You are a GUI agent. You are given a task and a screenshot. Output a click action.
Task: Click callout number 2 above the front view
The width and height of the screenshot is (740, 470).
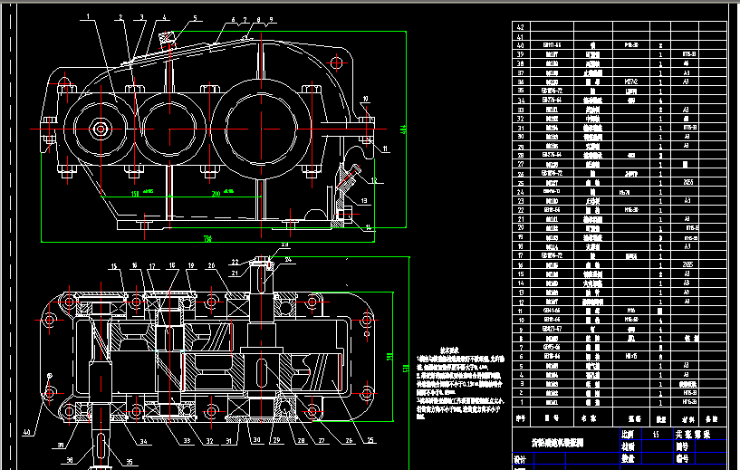coord(120,17)
